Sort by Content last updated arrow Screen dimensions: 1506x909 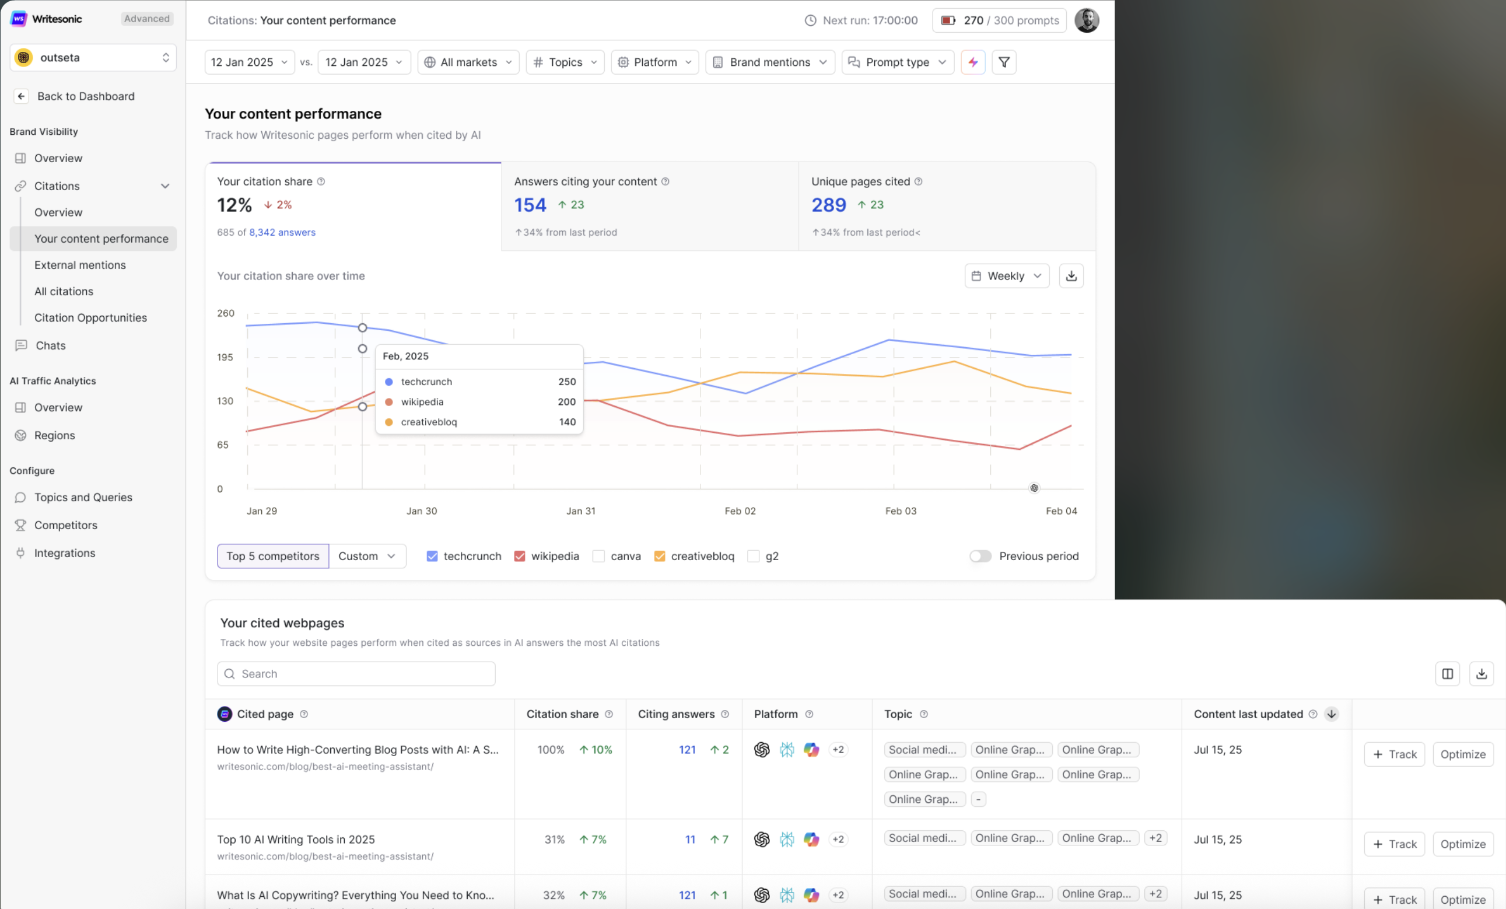click(x=1331, y=714)
